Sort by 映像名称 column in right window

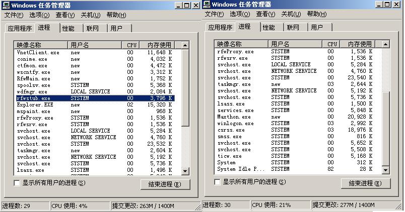pos(241,44)
